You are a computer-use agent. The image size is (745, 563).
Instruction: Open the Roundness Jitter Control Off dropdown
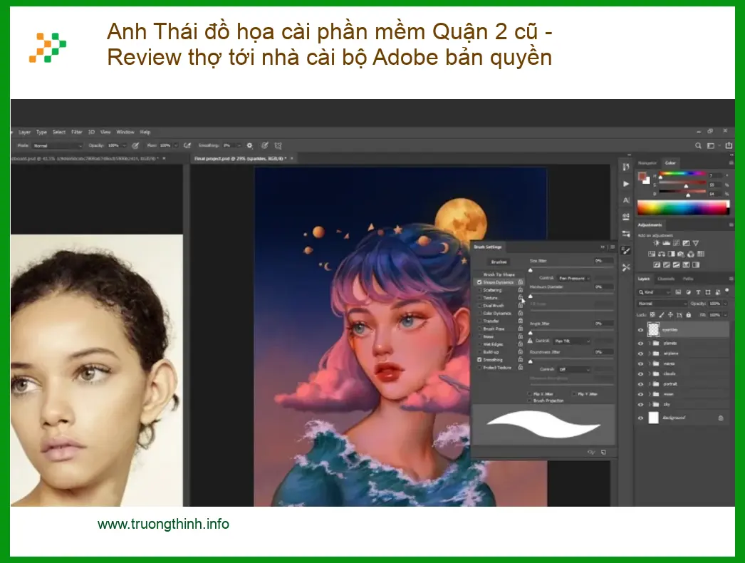tap(574, 369)
